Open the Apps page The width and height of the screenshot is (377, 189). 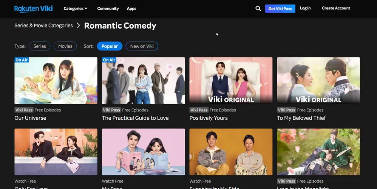click(x=131, y=9)
